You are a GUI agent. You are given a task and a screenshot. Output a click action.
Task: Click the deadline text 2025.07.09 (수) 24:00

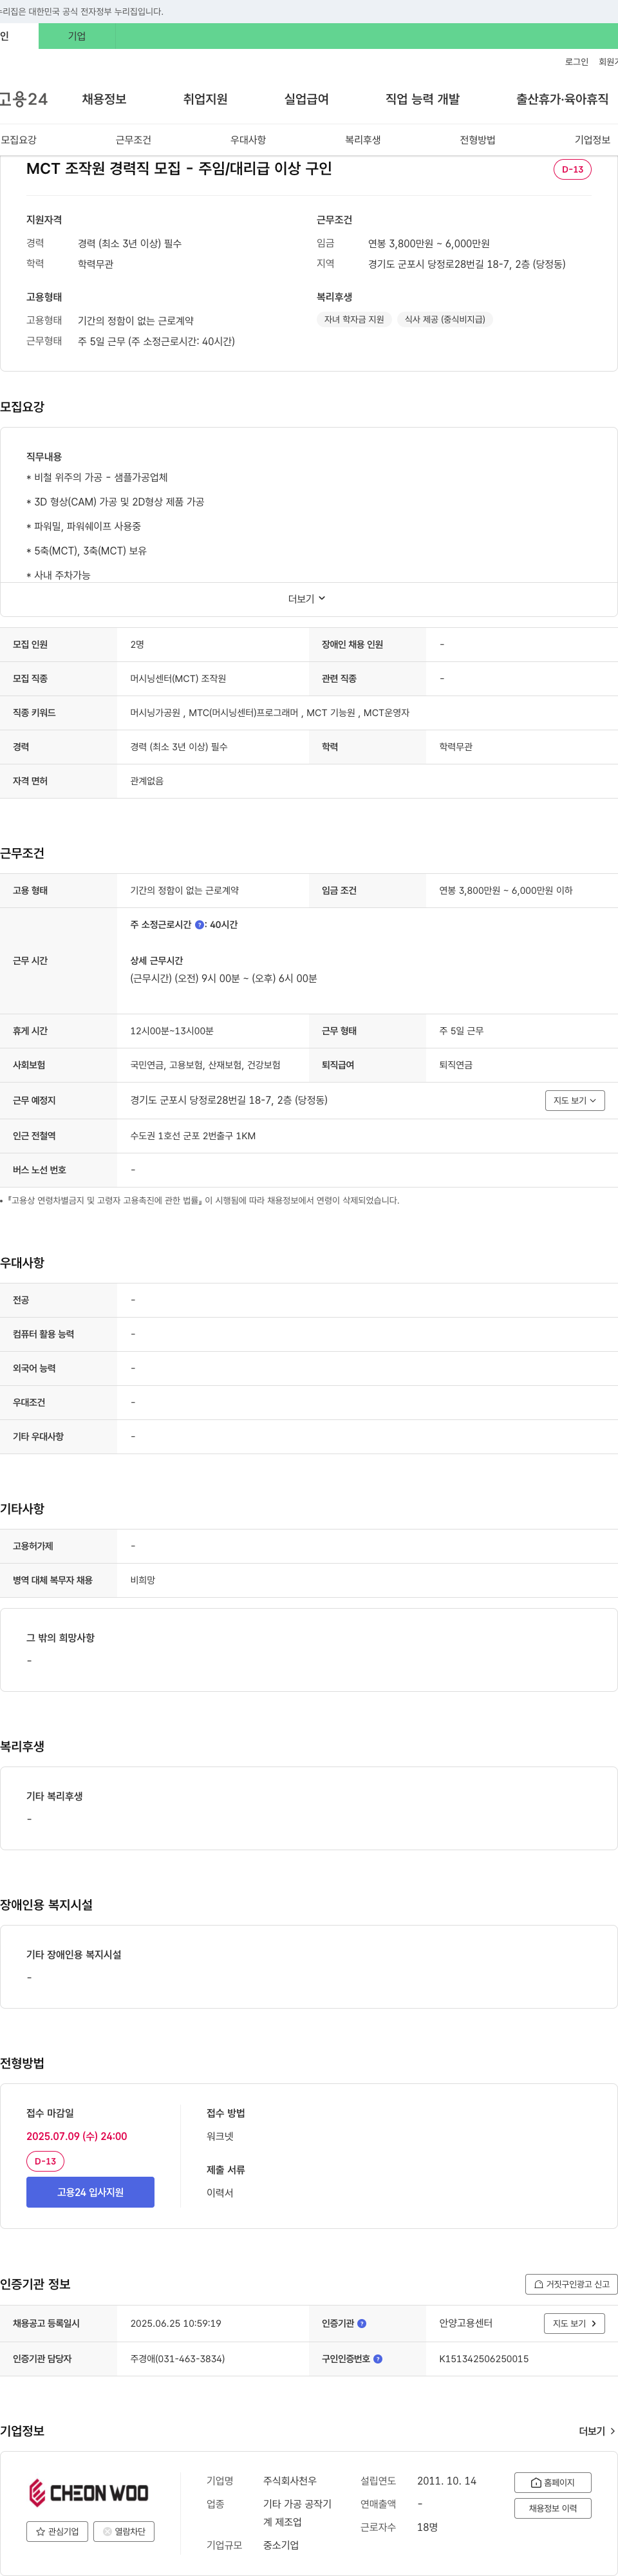[x=76, y=2136]
